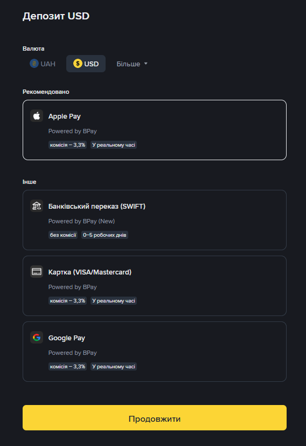Click 'Powered by BPay' under Apple Pay
Screen dimensions: 306x446
click(72, 131)
